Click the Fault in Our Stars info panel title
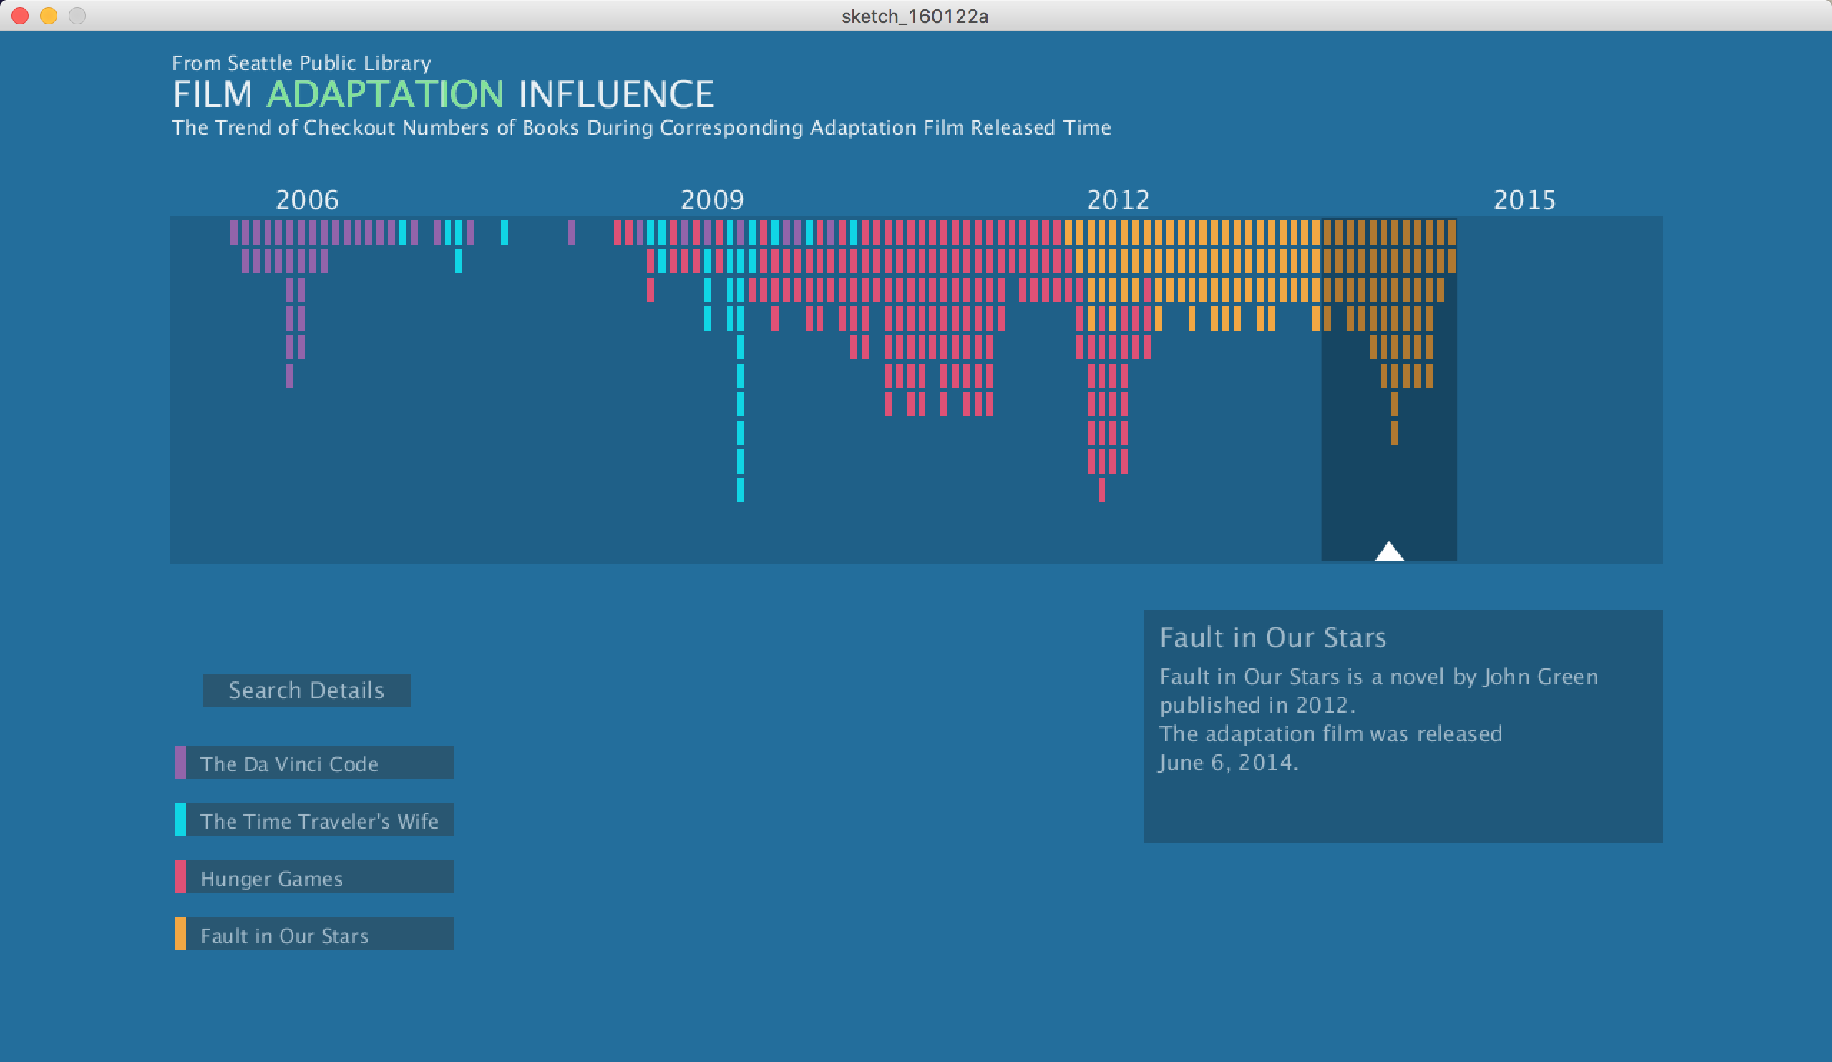Screen dimensions: 1832x1062 tap(1272, 638)
